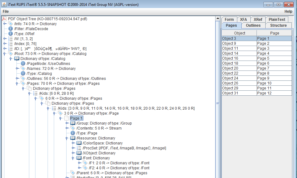Click the info icon beside /Type: /Page
This screenshot has height=178, width=297.
tap(73, 133)
